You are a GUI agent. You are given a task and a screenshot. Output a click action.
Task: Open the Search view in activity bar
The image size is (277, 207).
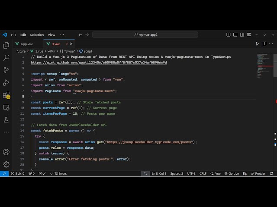6,57
